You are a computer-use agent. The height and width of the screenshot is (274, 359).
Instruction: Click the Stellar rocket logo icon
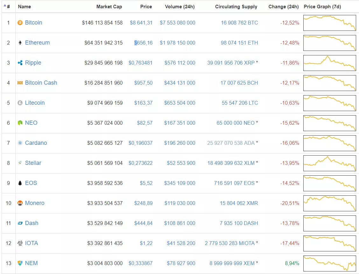pyautogui.click(x=20, y=163)
